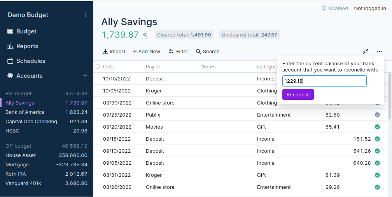This screenshot has width=392, height=197.
Task: Open the three-dot account options menu
Action: click(379, 51)
